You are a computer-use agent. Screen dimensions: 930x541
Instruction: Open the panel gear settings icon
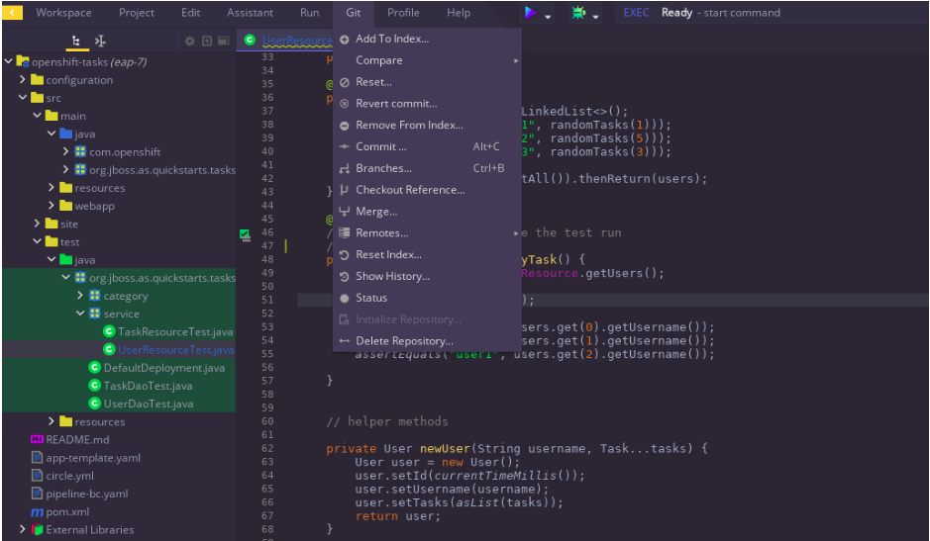click(190, 41)
